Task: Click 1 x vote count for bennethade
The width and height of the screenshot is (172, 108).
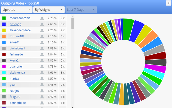Action: (63, 103)
